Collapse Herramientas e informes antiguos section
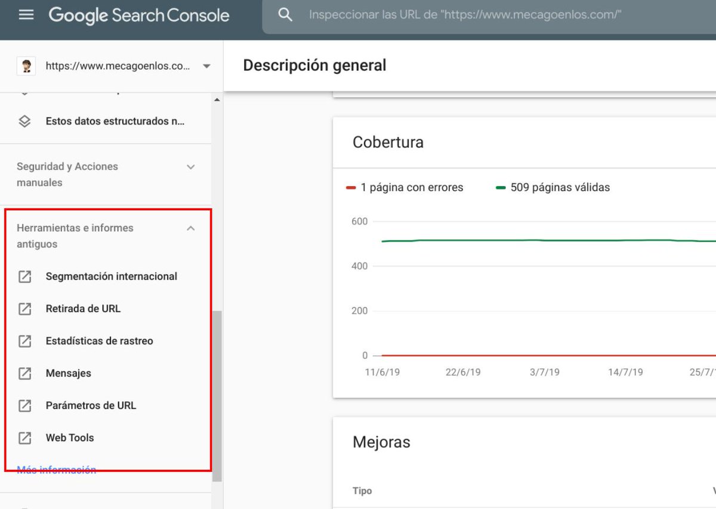The width and height of the screenshot is (716, 509). pos(191,228)
